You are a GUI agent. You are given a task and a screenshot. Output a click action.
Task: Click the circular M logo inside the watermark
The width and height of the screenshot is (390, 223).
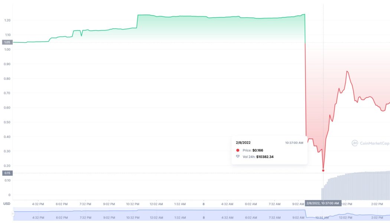click(355, 142)
